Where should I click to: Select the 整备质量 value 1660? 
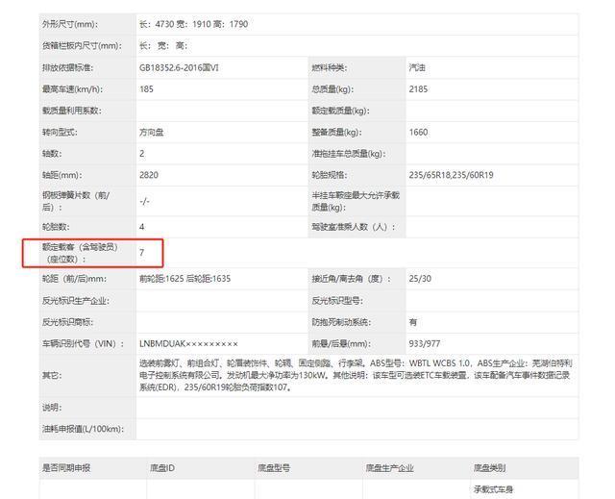(x=419, y=132)
